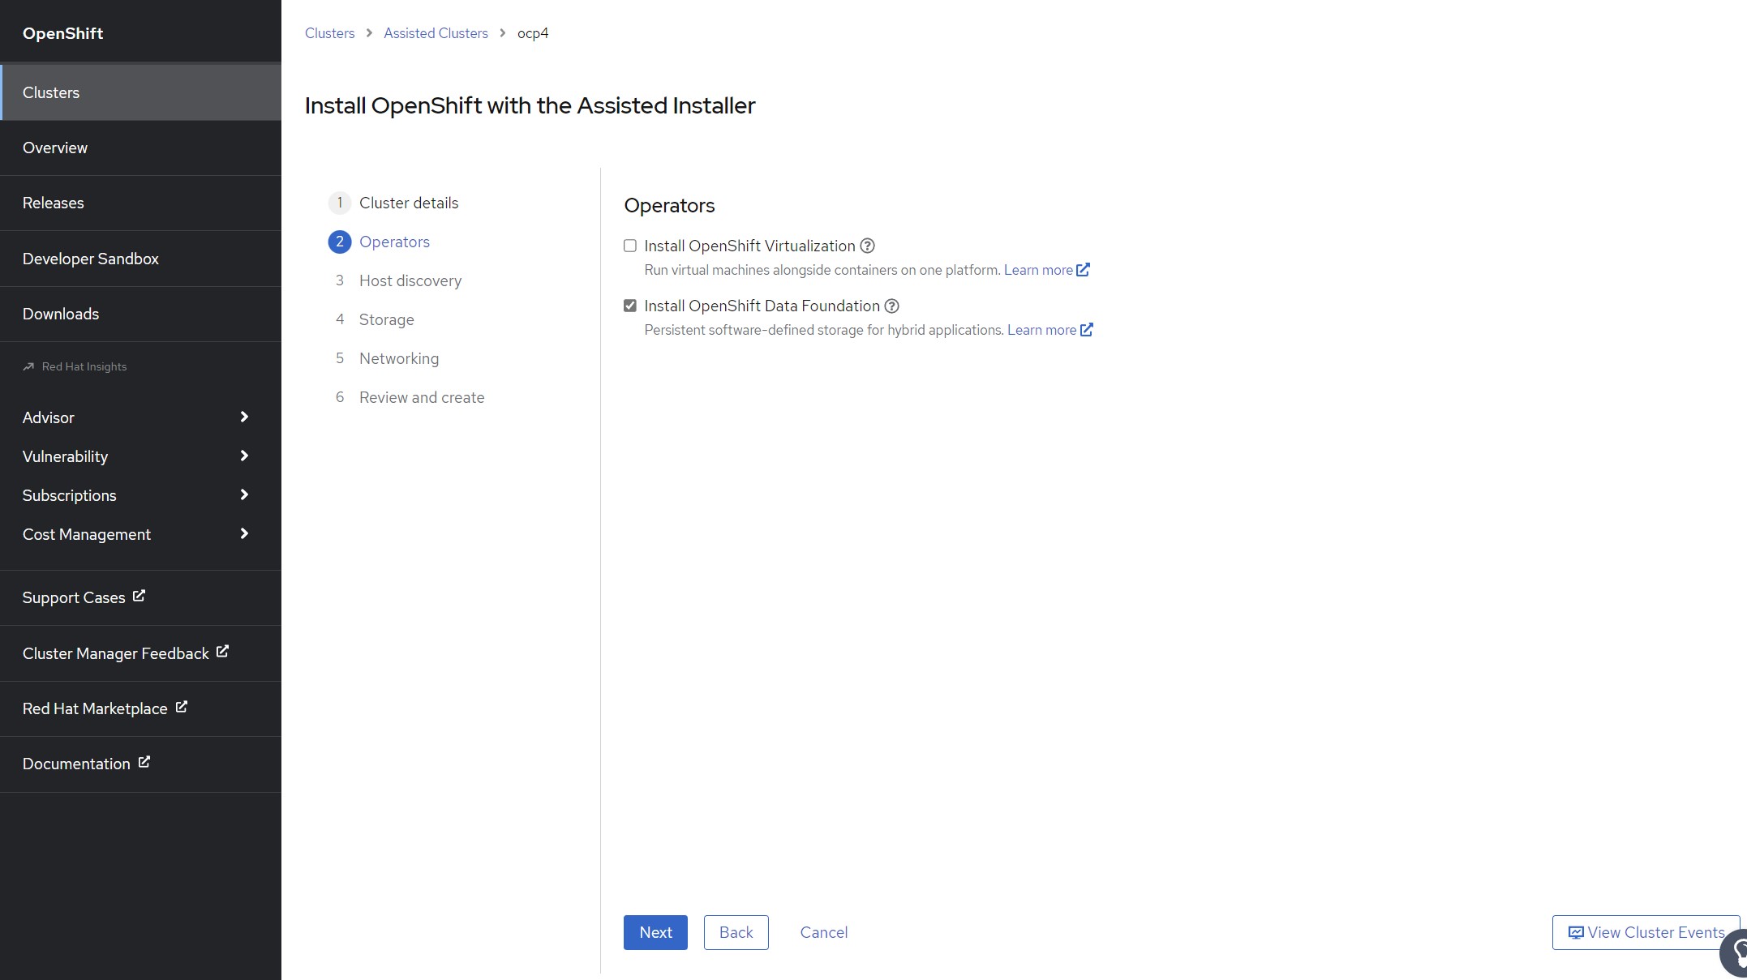Click Learn more link for Data Foundation
This screenshot has height=980, width=1747.
[1041, 330]
